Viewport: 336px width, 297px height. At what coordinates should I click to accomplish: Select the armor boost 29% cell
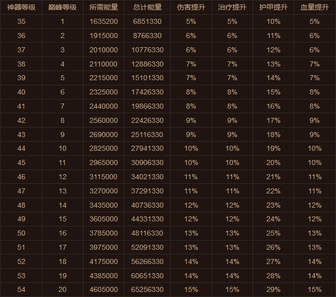pos(273,289)
